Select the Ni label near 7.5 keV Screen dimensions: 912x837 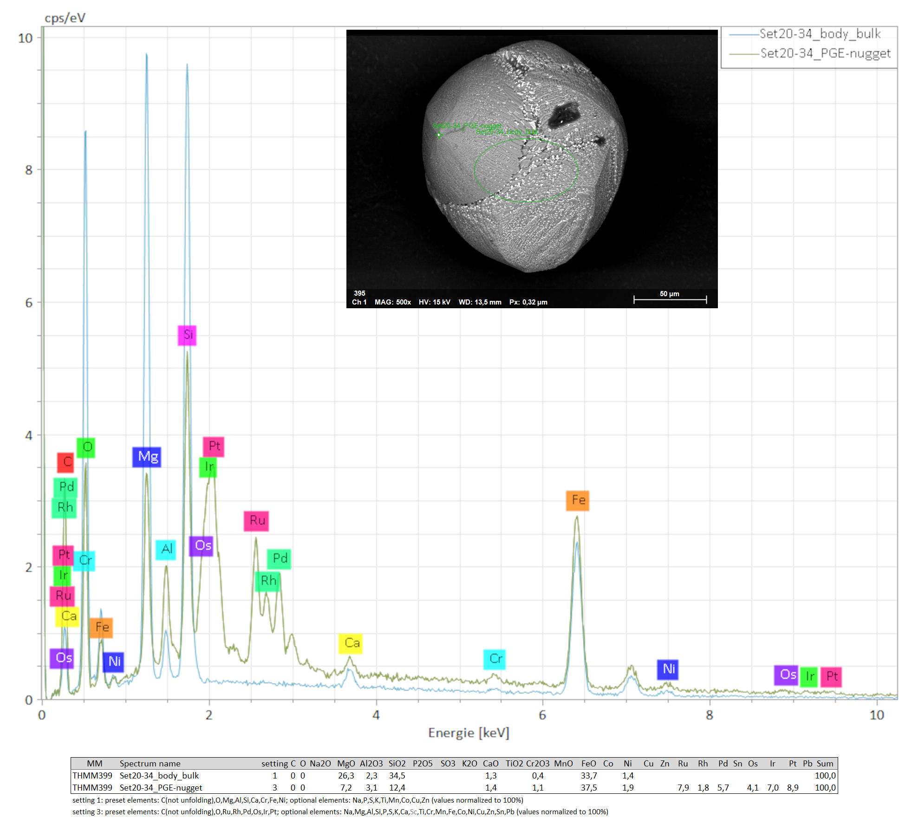668,669
